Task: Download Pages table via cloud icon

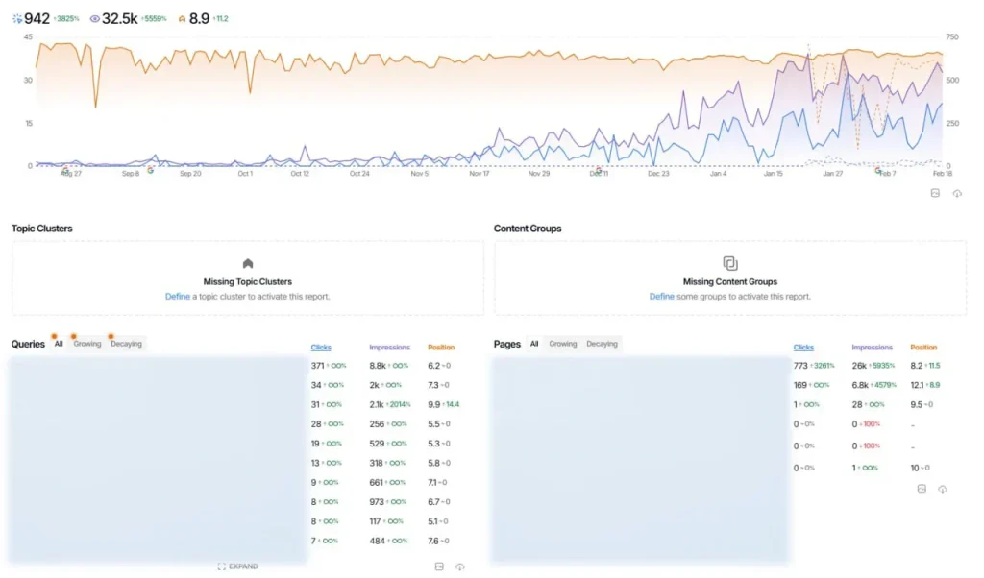Action: click(x=943, y=489)
